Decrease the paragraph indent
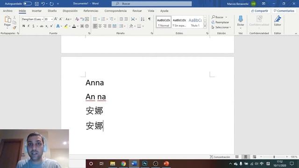This screenshot has width=299, height=168. pos(121,19)
